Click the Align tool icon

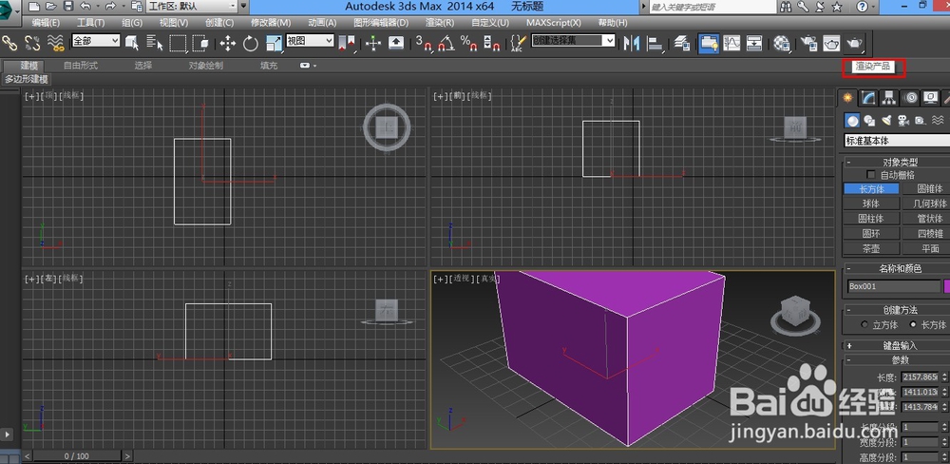[x=655, y=43]
